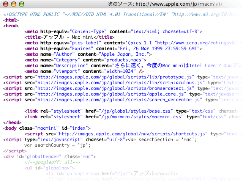Click the var searchCountry 'jp' line
The width and height of the screenshot is (243, 182).
[x=57, y=145]
